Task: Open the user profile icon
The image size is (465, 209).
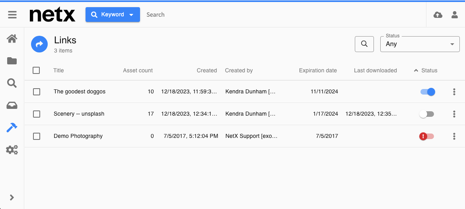Action: (x=455, y=15)
